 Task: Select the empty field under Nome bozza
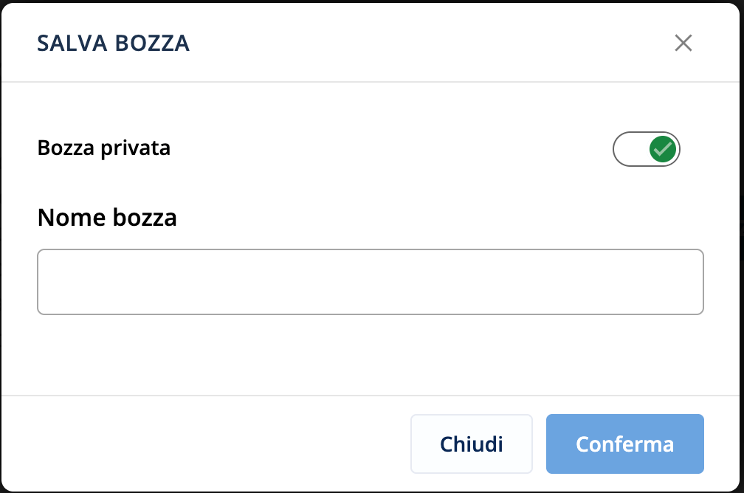point(370,282)
